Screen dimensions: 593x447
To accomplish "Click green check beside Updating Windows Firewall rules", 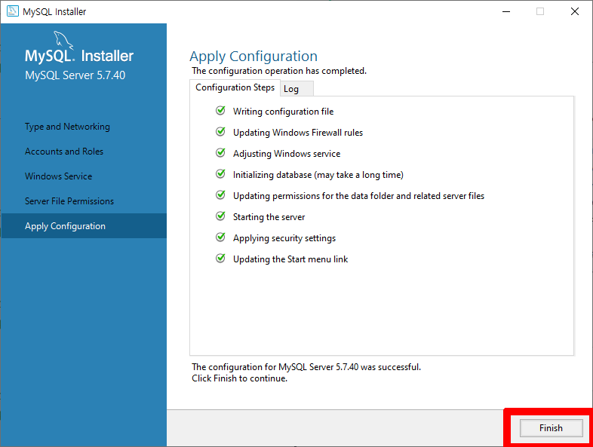I will [220, 131].
